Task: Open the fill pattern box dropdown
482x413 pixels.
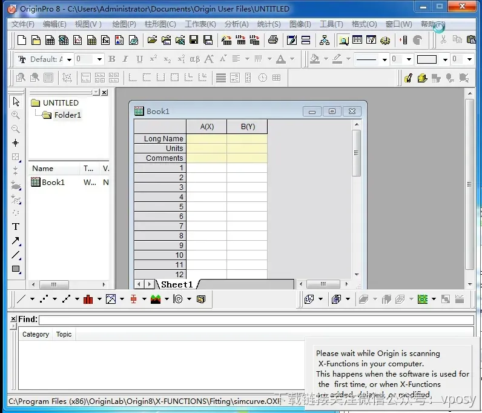Action: pos(445,59)
